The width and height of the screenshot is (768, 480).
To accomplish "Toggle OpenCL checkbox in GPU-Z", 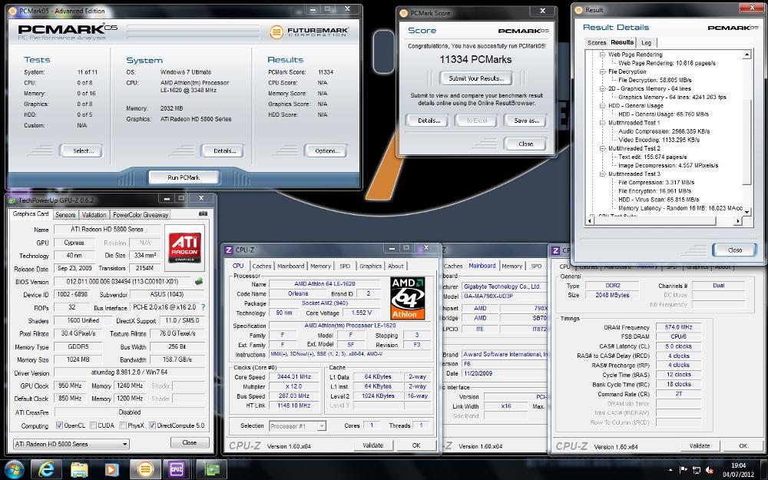I will click(59, 425).
